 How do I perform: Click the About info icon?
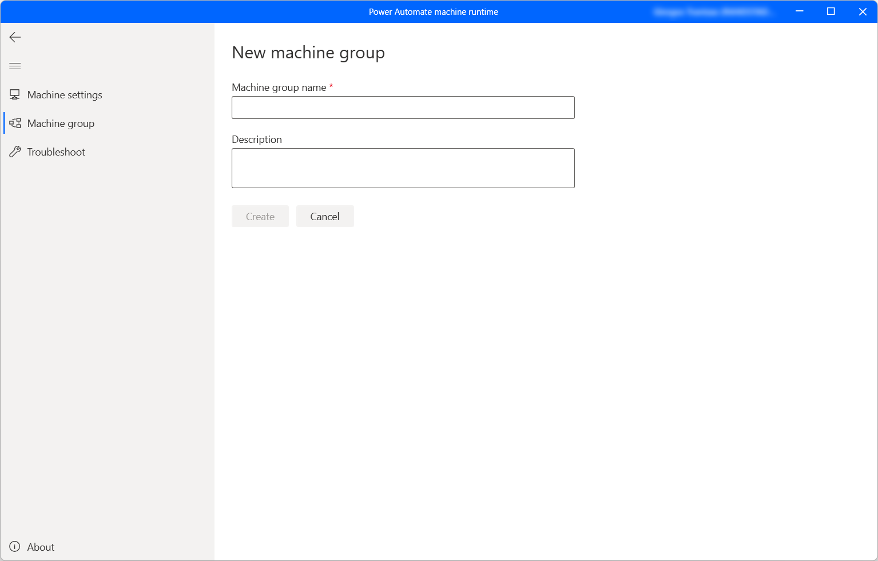(x=15, y=547)
